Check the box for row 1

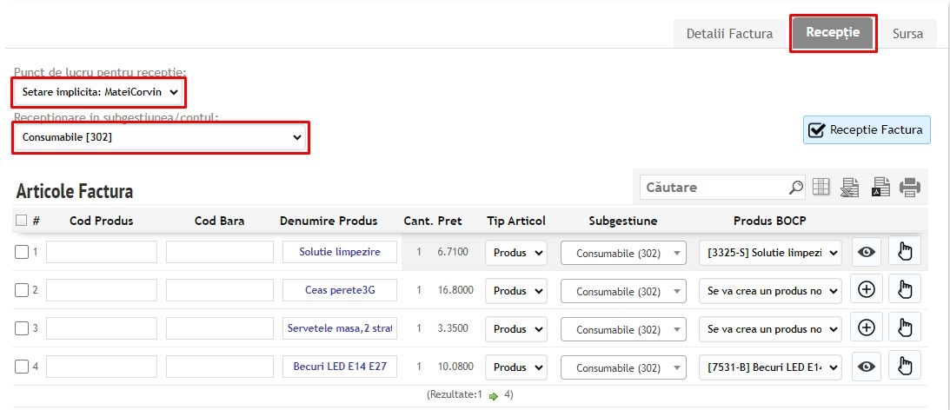[22, 252]
